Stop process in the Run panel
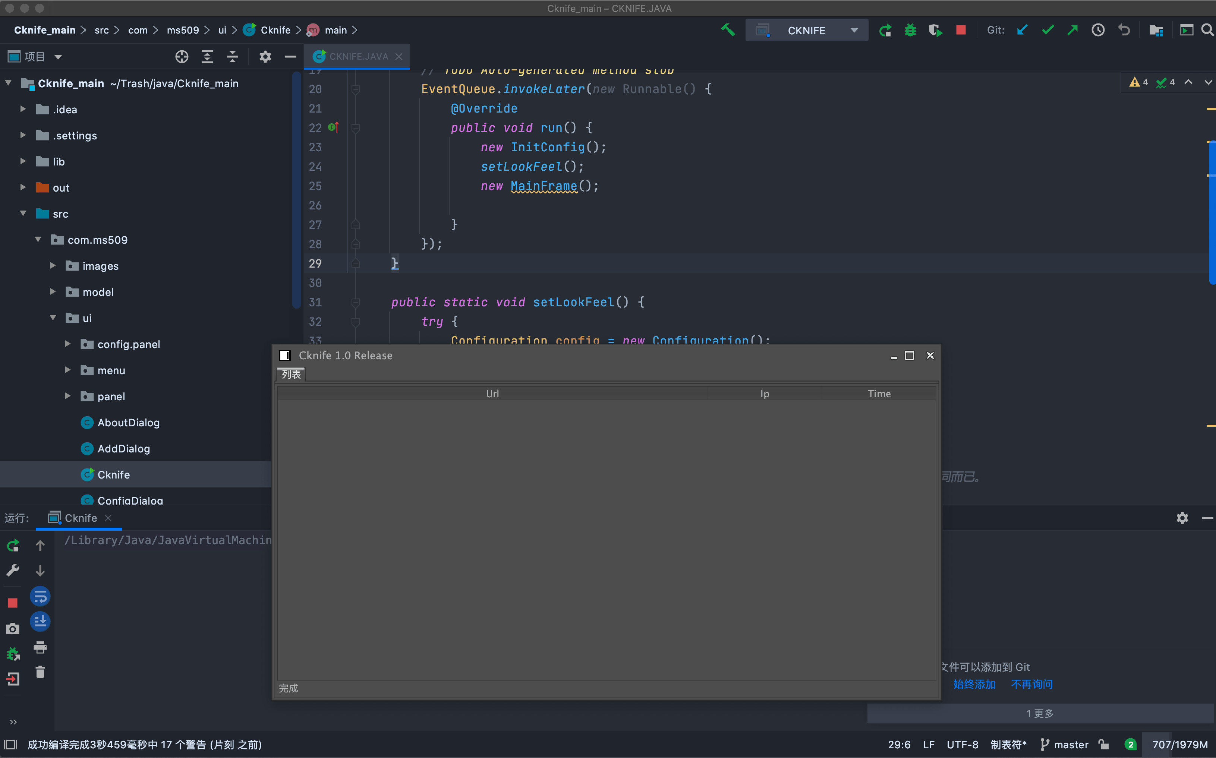Screen dimensions: 1216x758 tap(13, 603)
